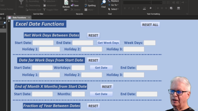This screenshot has height=111, width=198.
Task: Open Find with the magnifier icon
Action: tap(103, 2)
